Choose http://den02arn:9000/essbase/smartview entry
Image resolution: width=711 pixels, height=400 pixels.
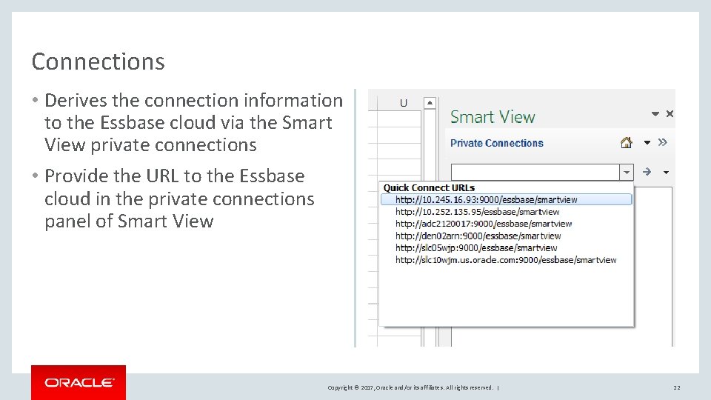478,236
